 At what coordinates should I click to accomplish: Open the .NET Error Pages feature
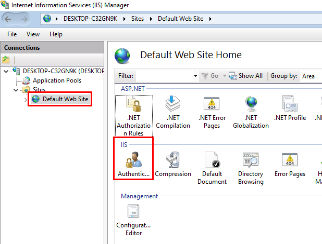(212, 112)
